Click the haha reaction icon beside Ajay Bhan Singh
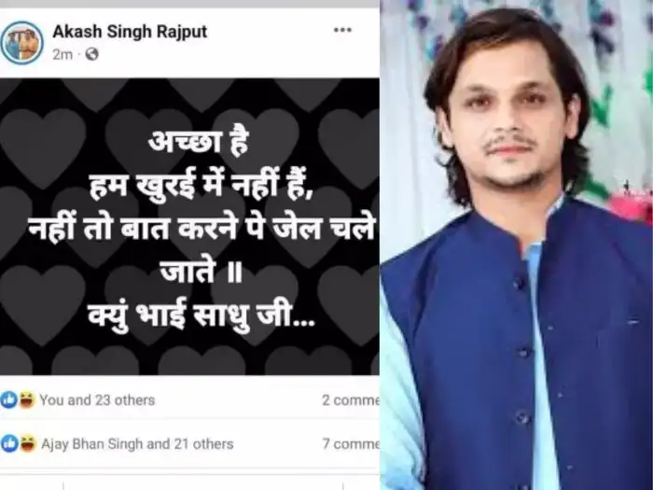 pyautogui.click(x=27, y=443)
